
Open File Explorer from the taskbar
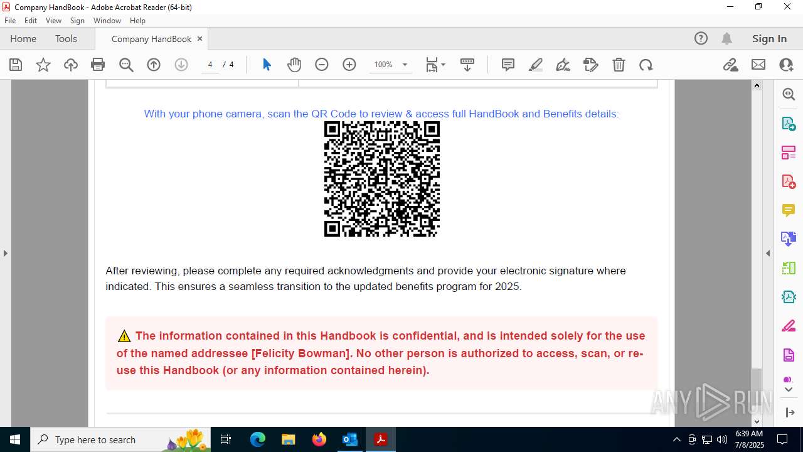click(x=289, y=439)
